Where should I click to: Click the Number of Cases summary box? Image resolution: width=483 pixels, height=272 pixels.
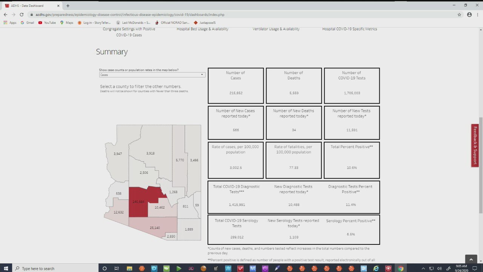[236, 85]
